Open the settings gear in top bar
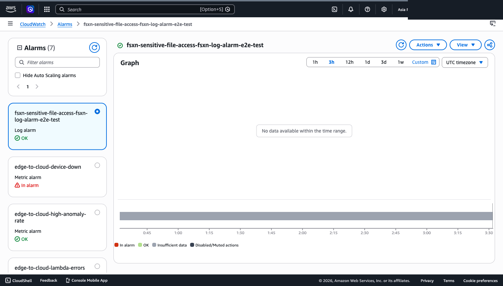503x286 pixels. [x=384, y=9]
